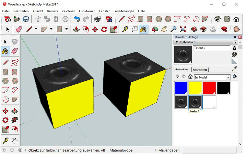The image size is (243, 154).
Task: Collapse the Materialien panel
Action: pos(177,42)
